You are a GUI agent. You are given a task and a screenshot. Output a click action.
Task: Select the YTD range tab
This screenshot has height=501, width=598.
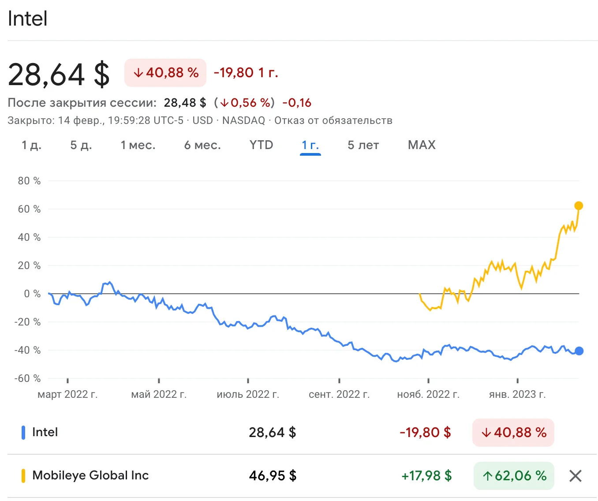coord(261,145)
